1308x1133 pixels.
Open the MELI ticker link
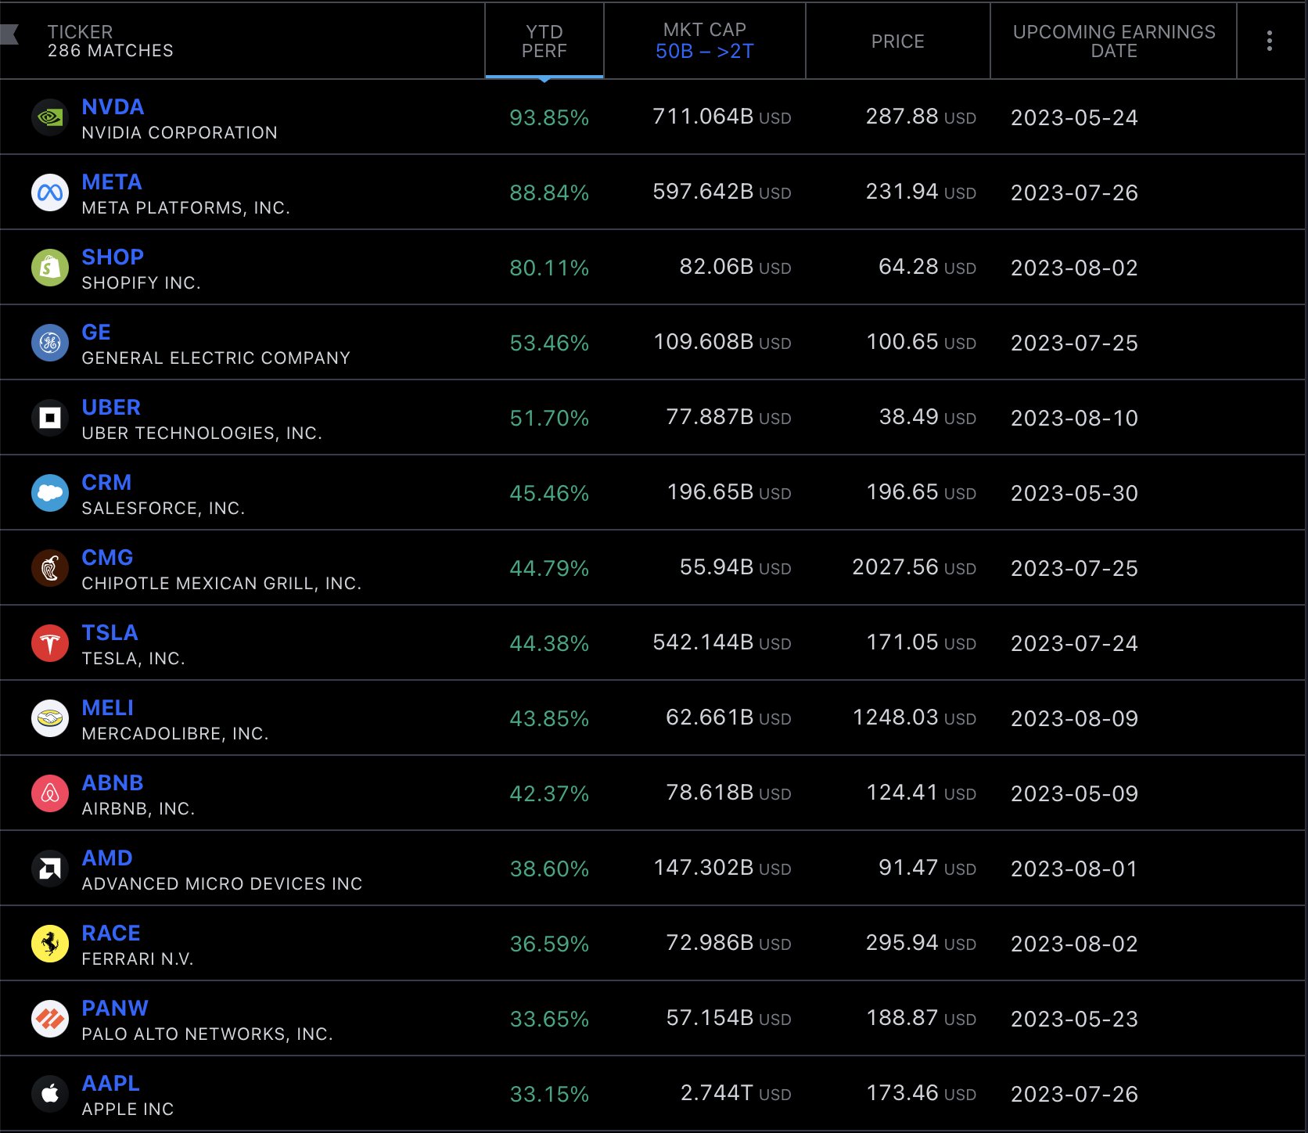(108, 707)
